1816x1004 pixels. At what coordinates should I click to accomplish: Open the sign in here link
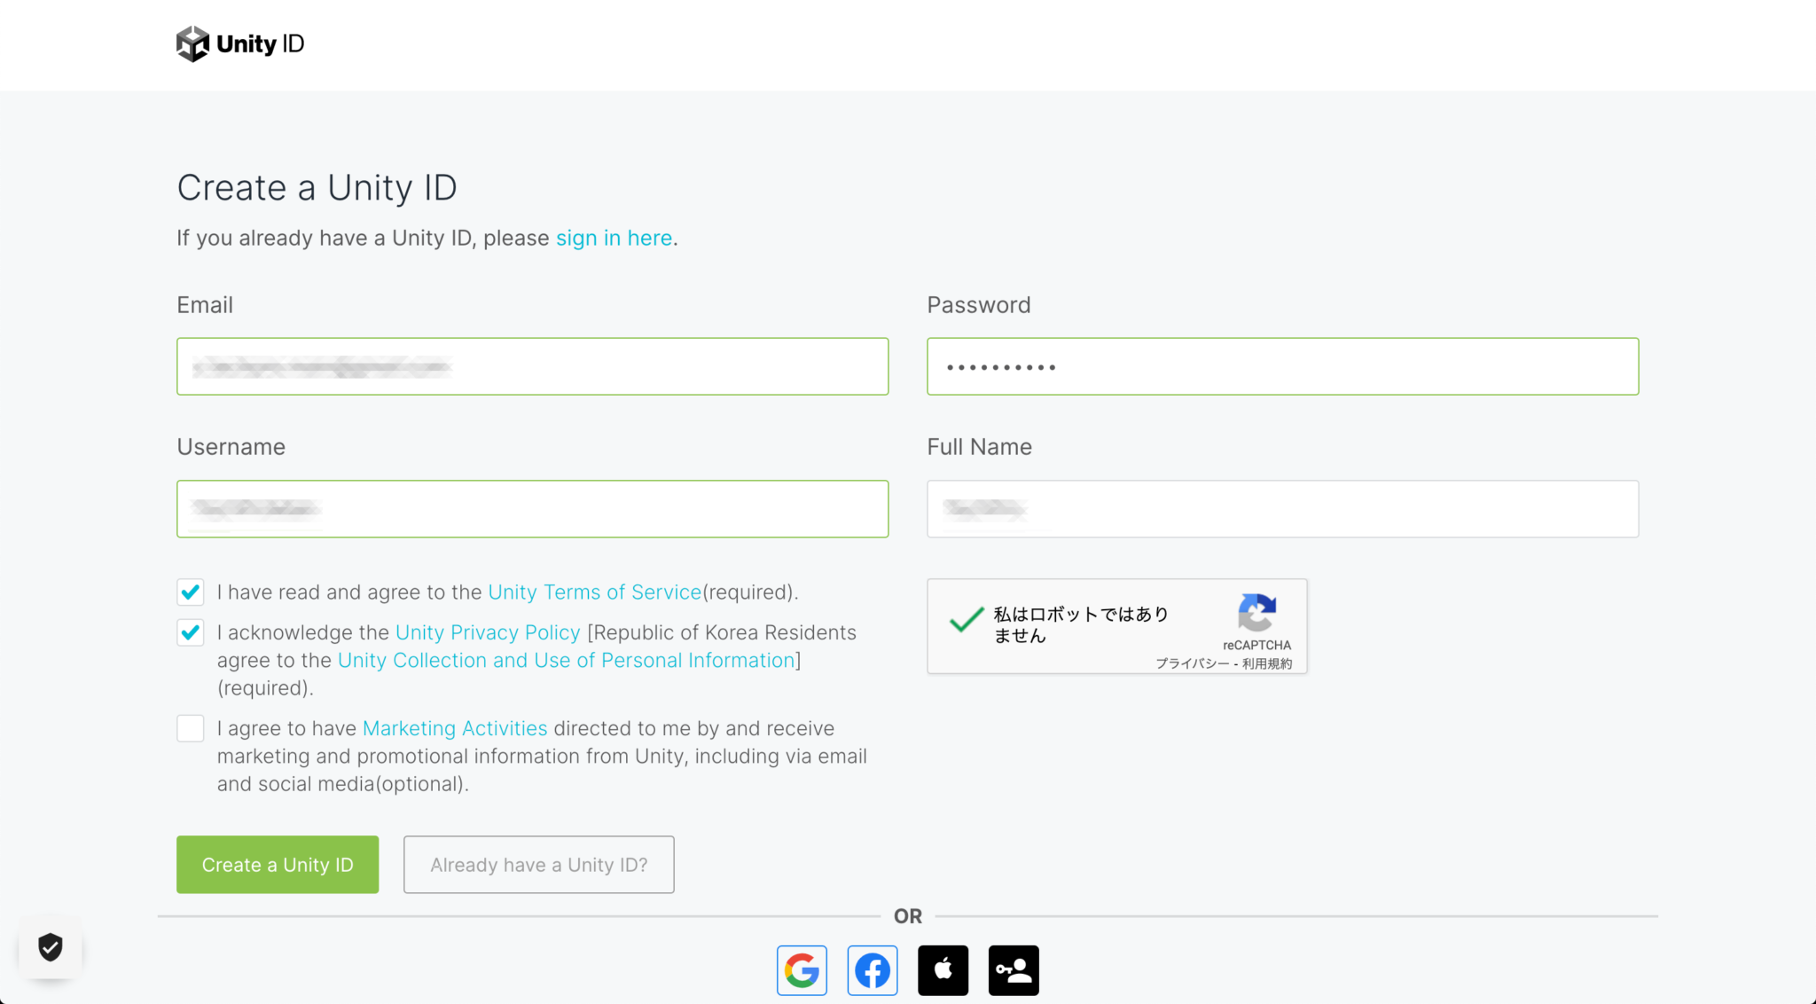point(614,238)
